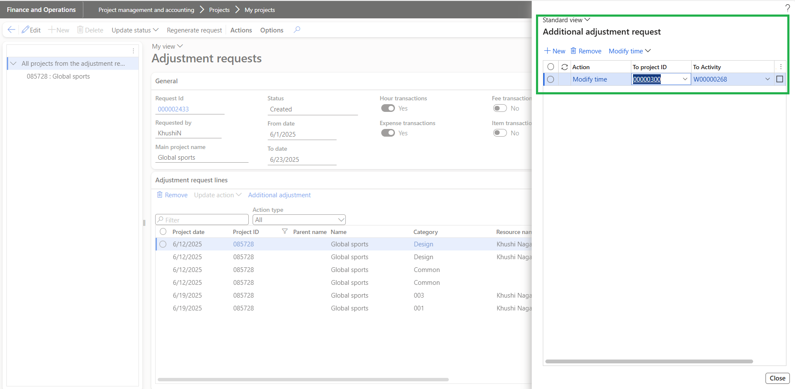Click the search magnifier icon in the toolbar

(x=297, y=30)
